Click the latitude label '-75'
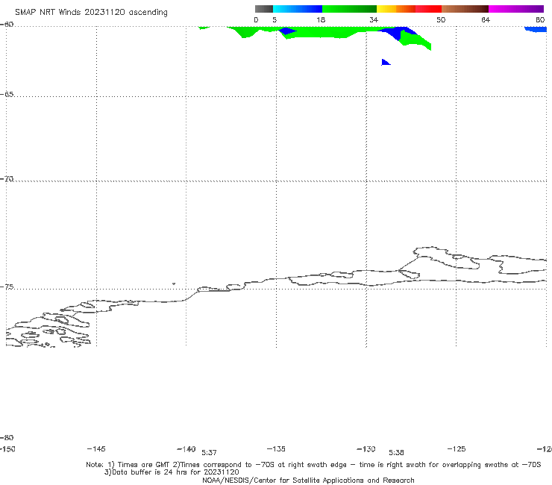 coord(7,287)
